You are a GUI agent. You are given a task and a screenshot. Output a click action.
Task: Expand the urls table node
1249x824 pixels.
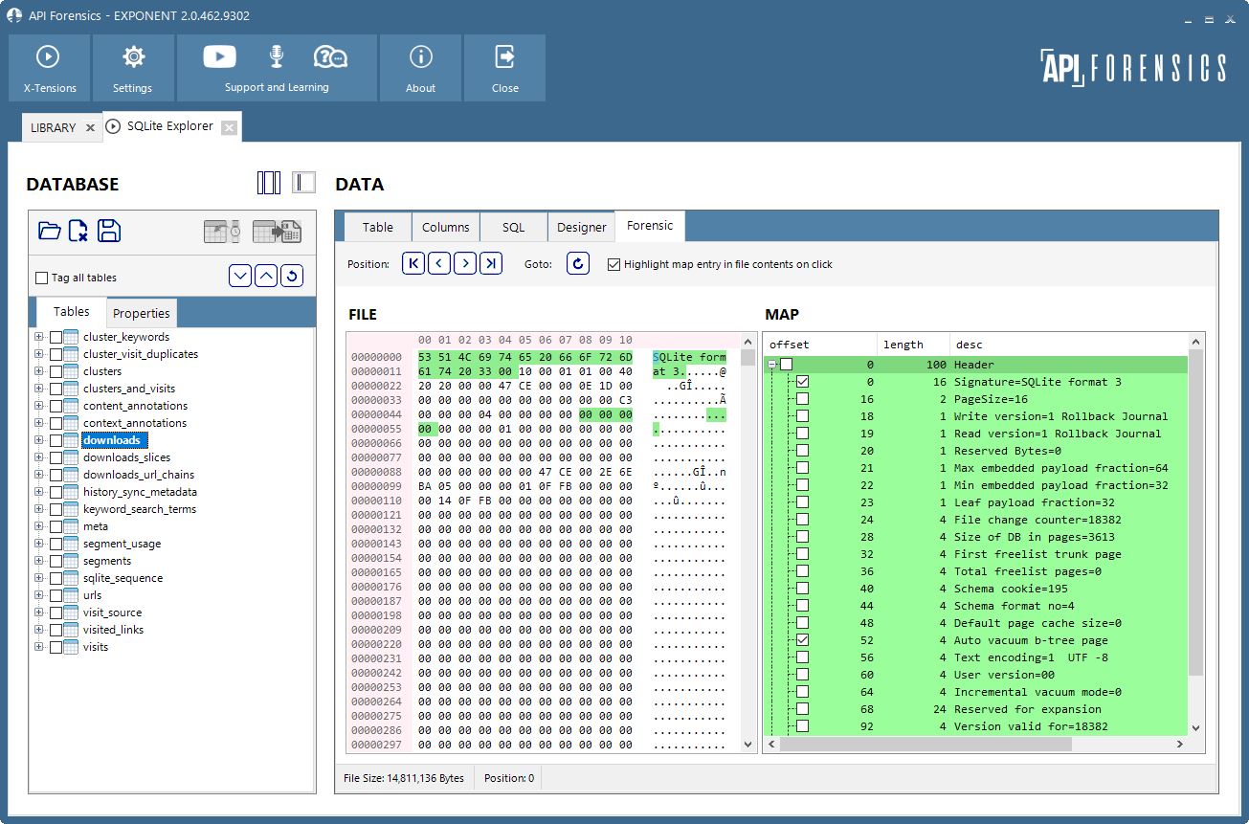click(x=39, y=595)
